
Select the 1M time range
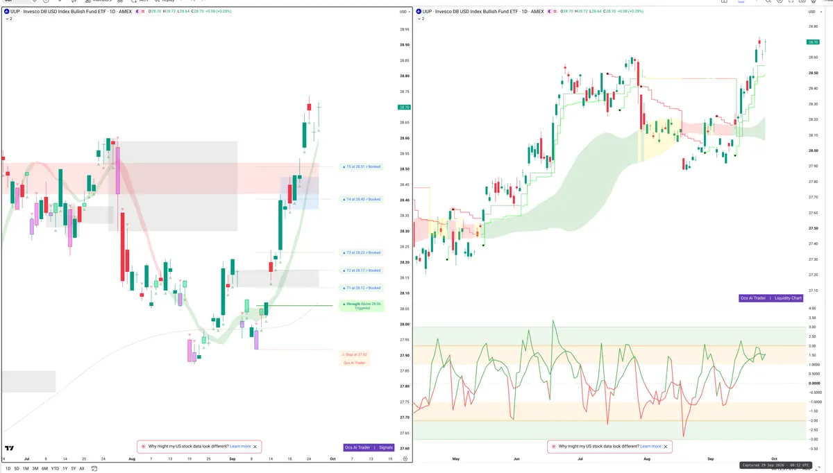coord(26,468)
